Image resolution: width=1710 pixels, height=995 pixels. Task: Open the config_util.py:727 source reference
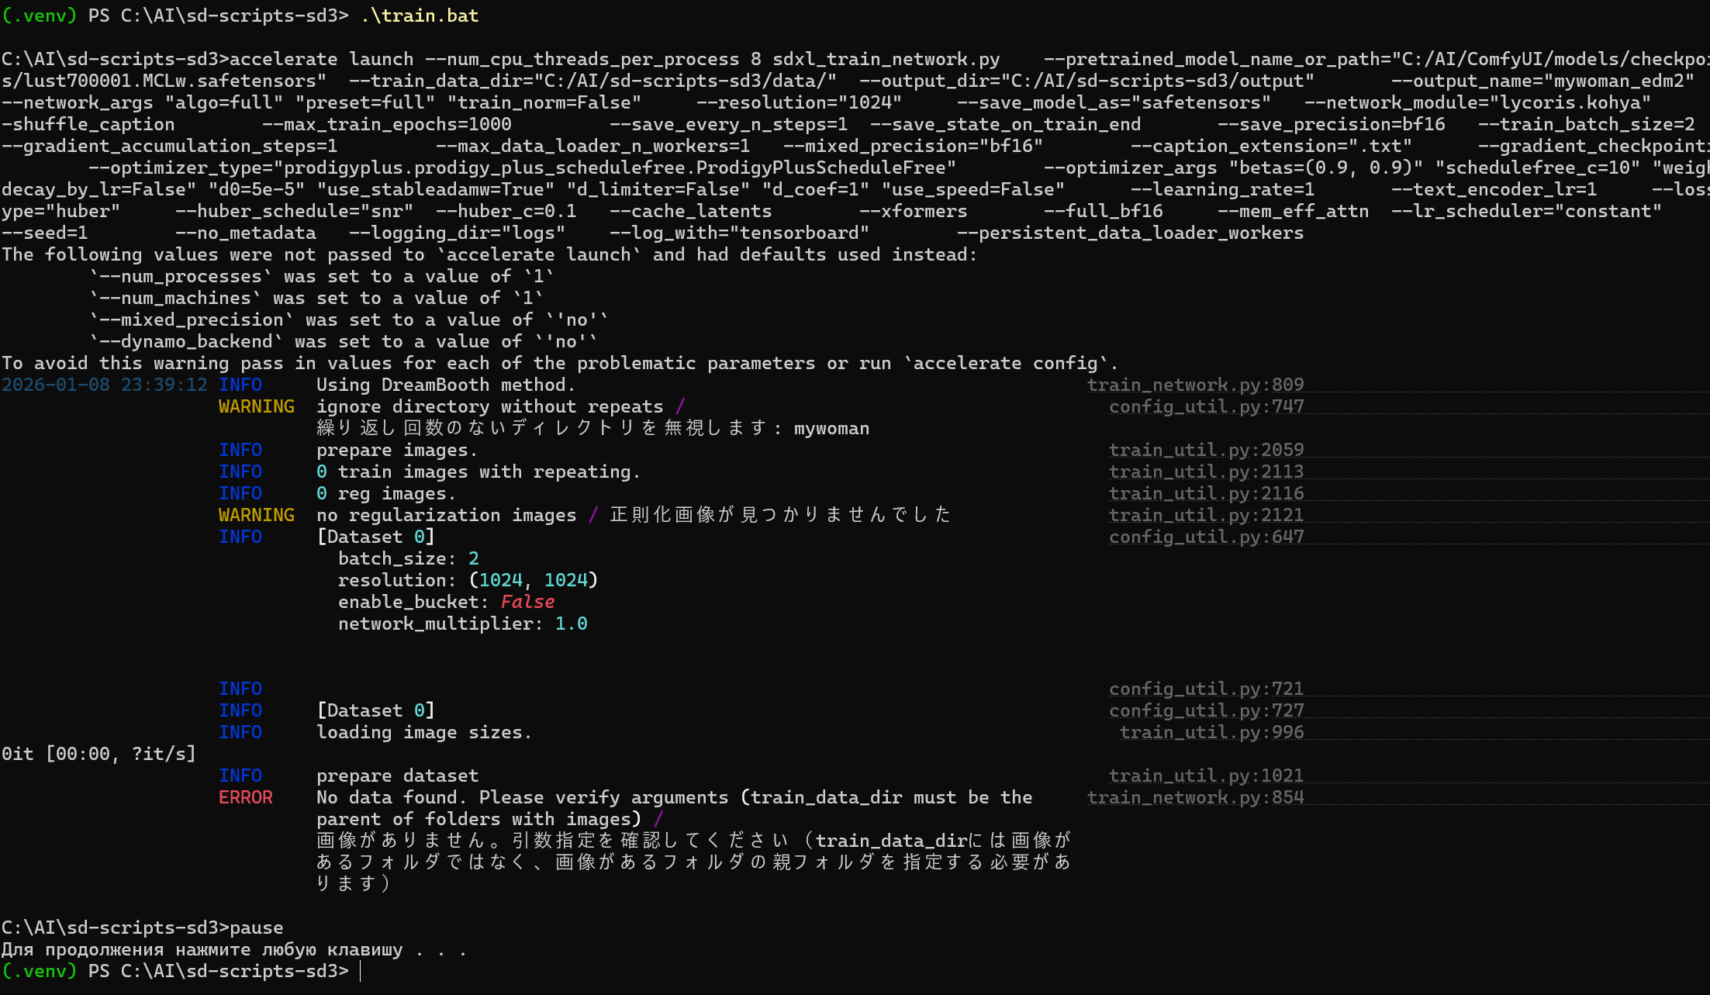click(1206, 710)
